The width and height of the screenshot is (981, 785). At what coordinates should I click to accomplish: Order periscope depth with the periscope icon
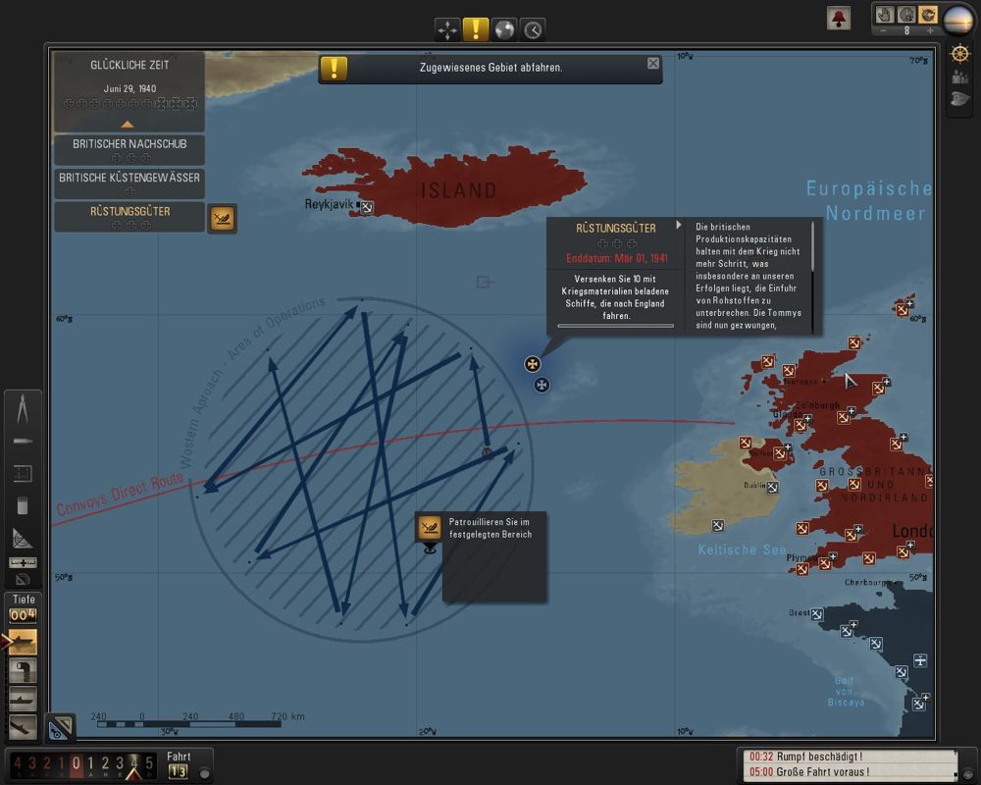point(22,671)
